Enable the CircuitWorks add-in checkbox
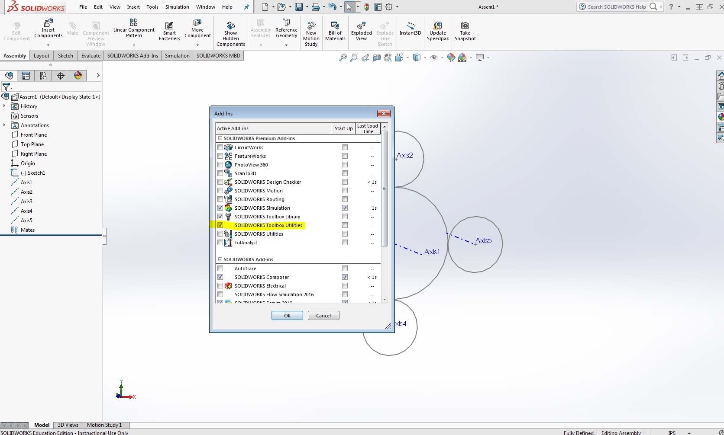The height and width of the screenshot is (435, 724). pyautogui.click(x=220, y=147)
